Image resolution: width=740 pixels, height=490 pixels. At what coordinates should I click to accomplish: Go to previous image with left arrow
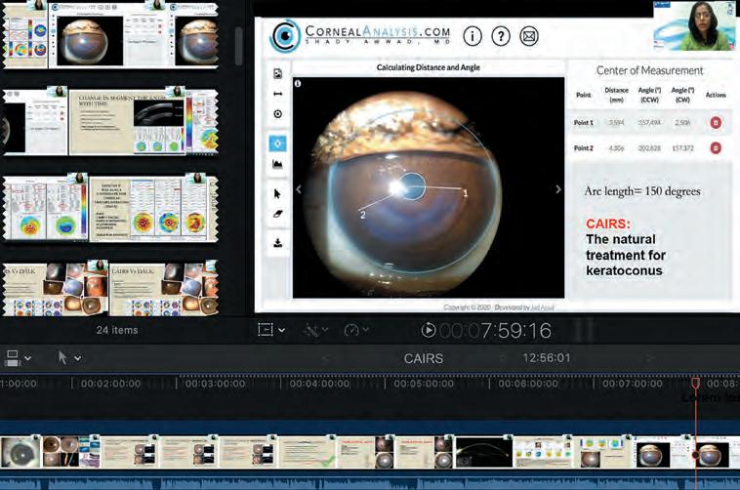click(299, 189)
